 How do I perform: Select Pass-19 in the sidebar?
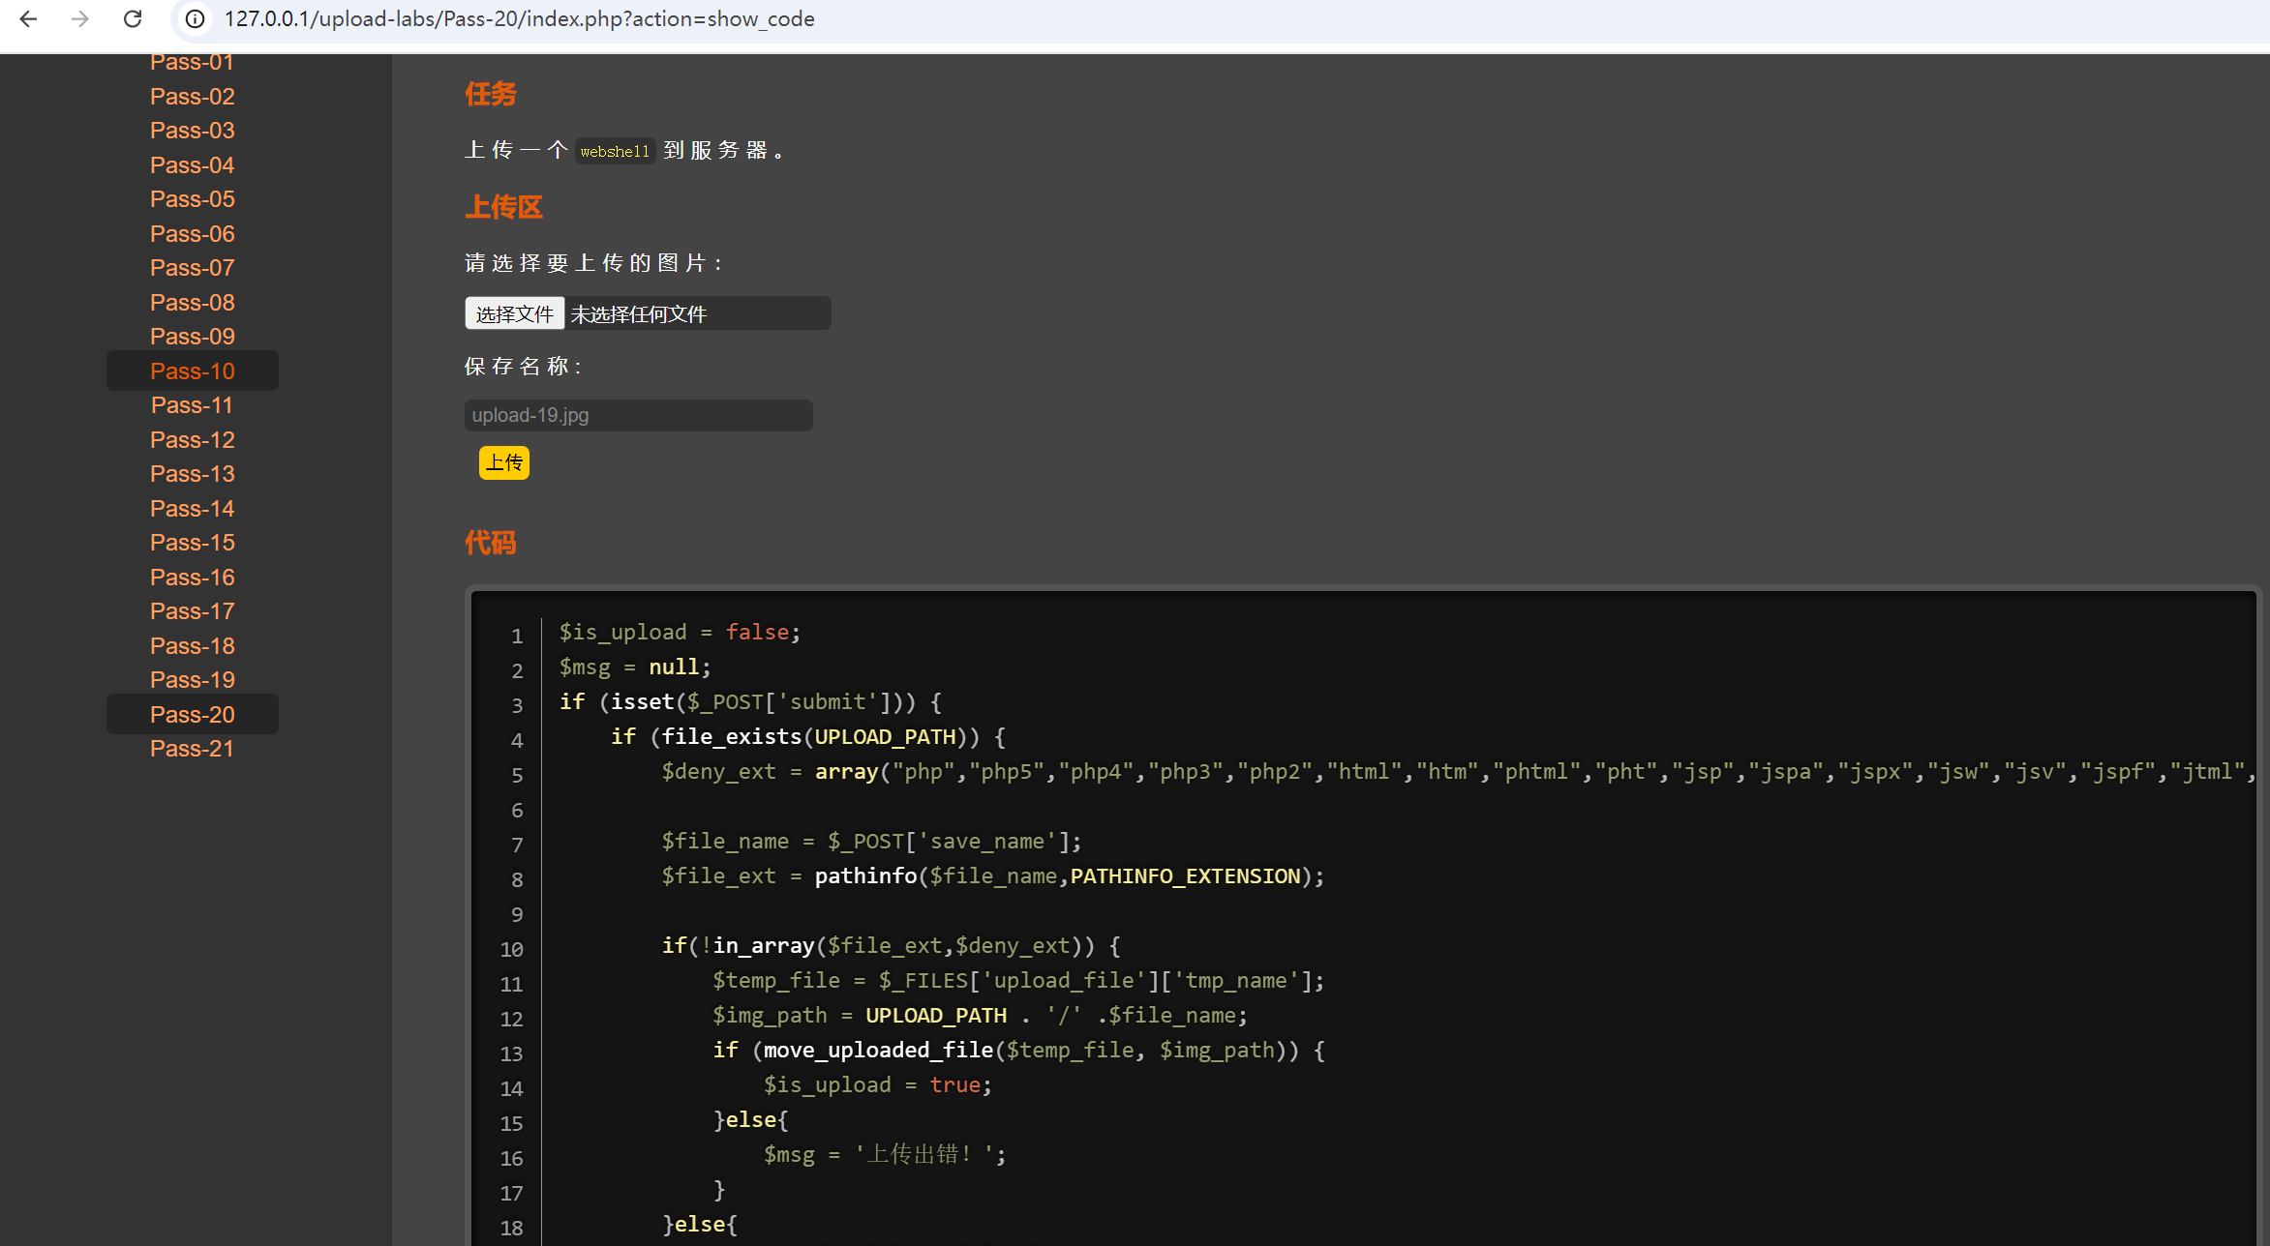pyautogui.click(x=192, y=680)
